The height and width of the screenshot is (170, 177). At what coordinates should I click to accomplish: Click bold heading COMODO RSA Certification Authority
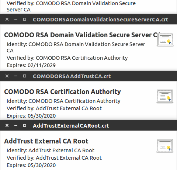(62, 92)
